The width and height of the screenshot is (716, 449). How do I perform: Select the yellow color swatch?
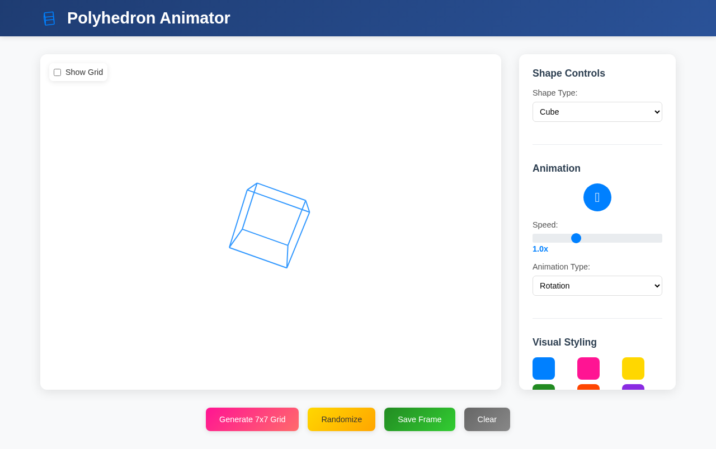633,368
